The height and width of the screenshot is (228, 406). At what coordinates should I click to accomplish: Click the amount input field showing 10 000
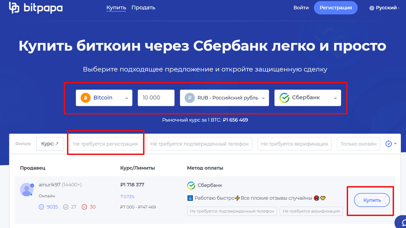(x=156, y=98)
